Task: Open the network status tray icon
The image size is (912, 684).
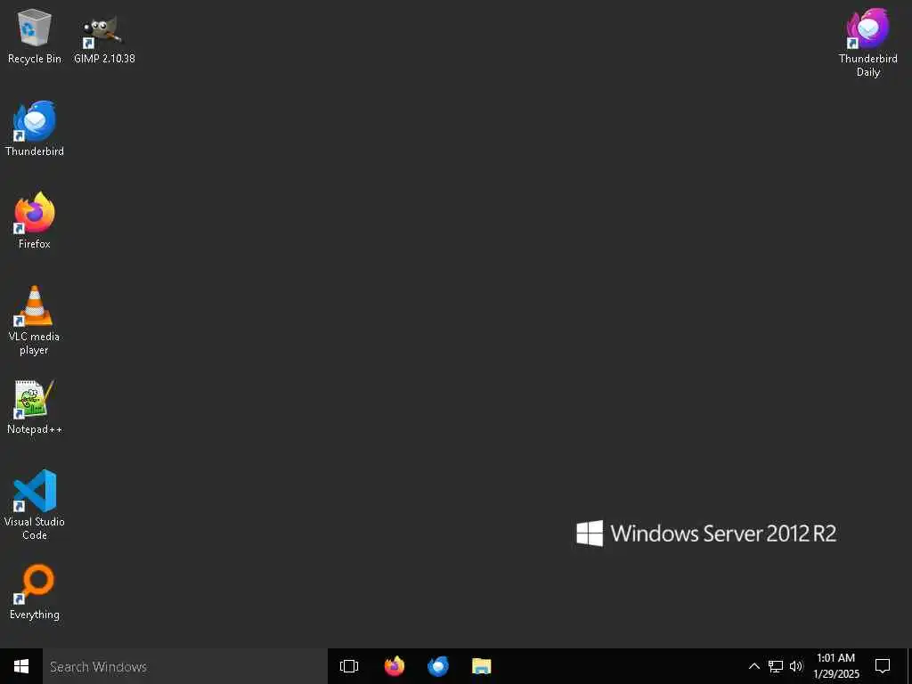Action: tap(776, 666)
